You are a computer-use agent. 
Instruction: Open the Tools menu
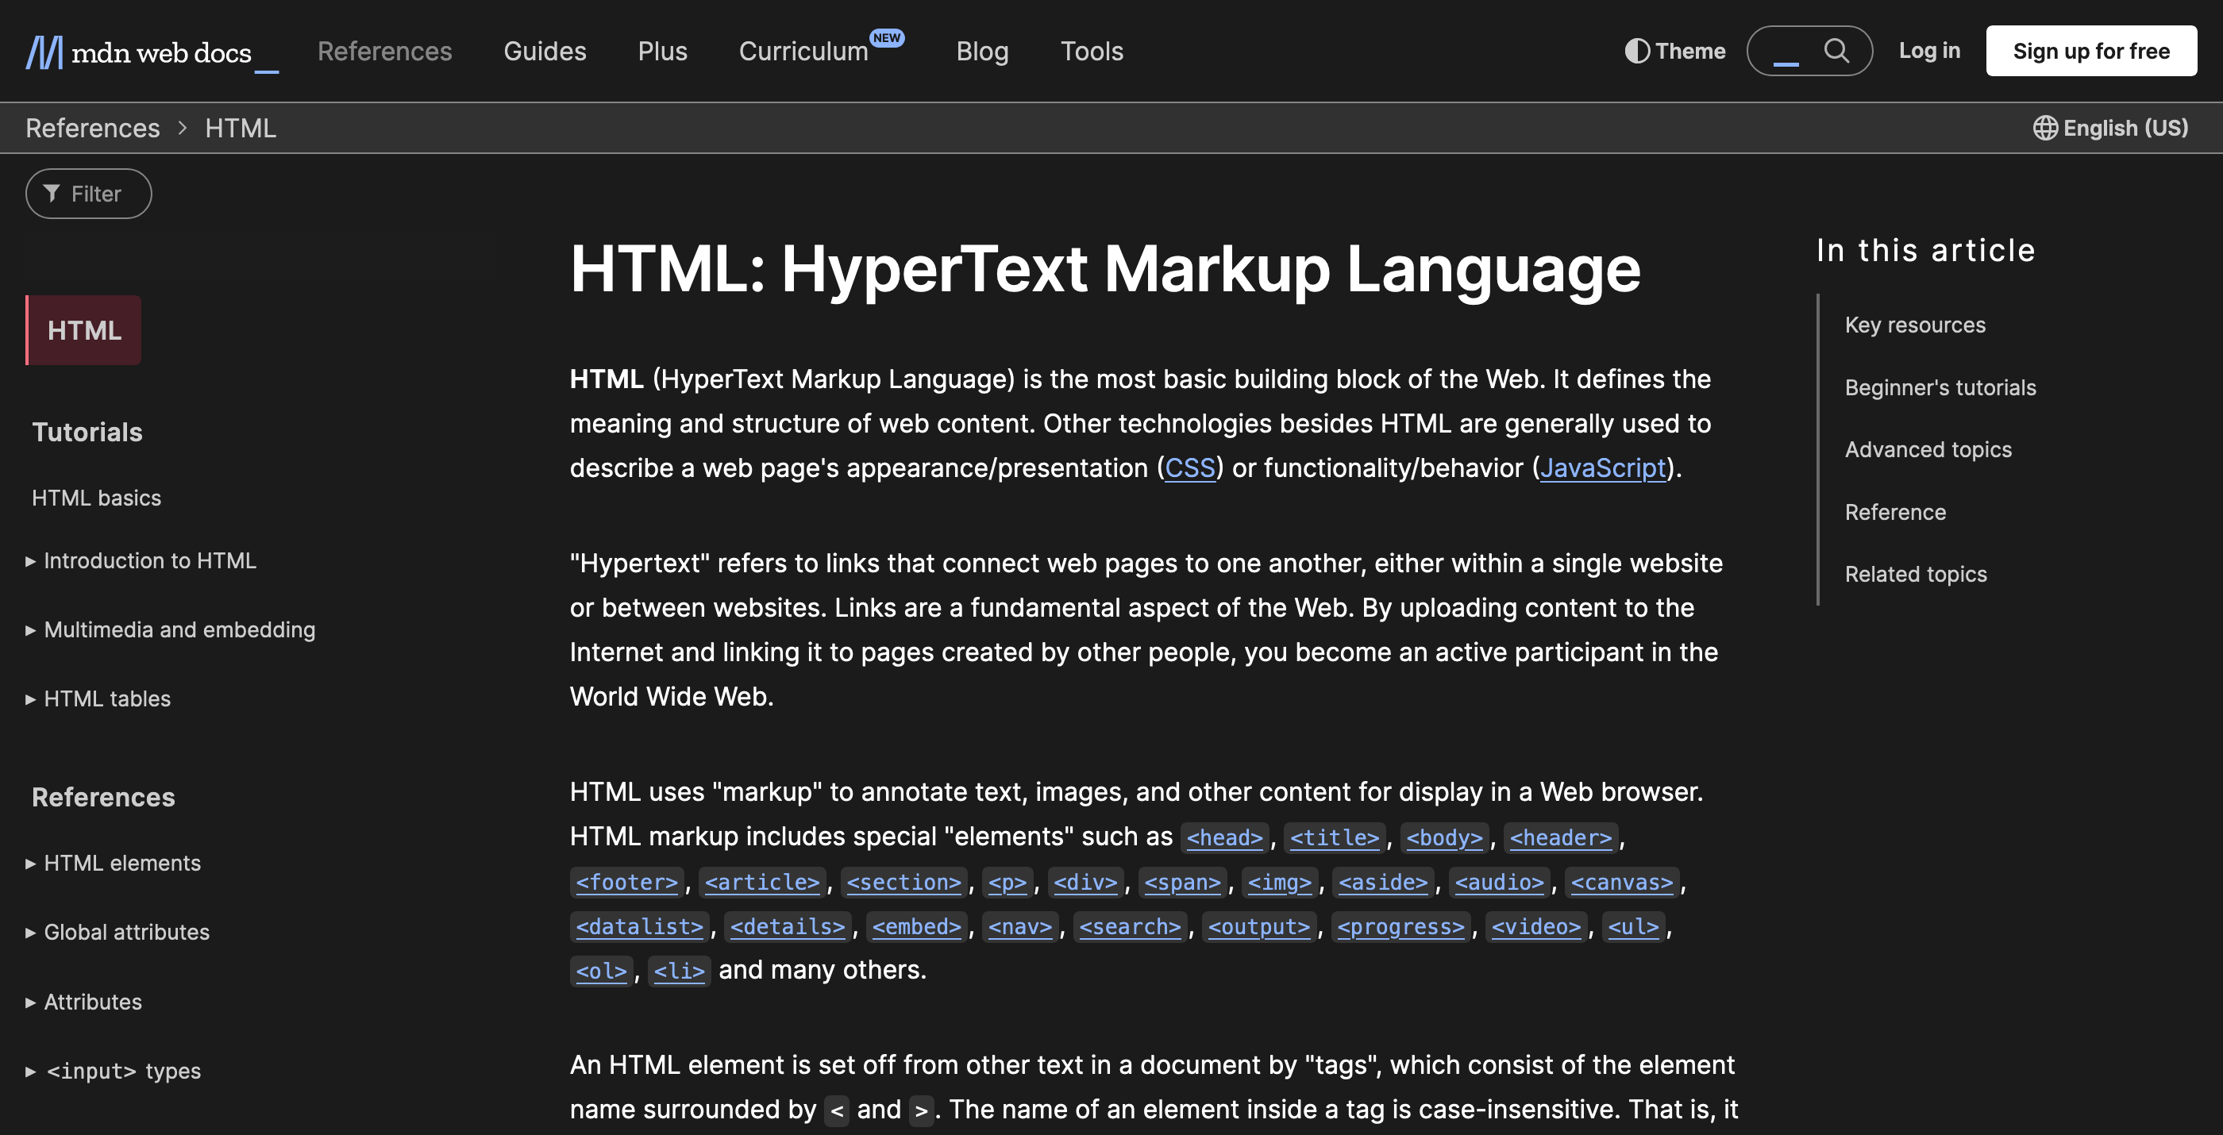click(1092, 51)
